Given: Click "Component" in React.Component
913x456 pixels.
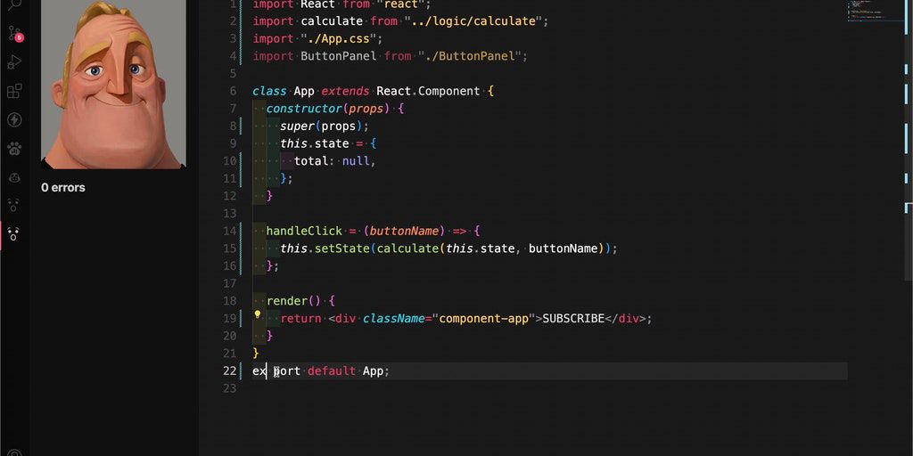Looking at the screenshot, I should click(449, 92).
